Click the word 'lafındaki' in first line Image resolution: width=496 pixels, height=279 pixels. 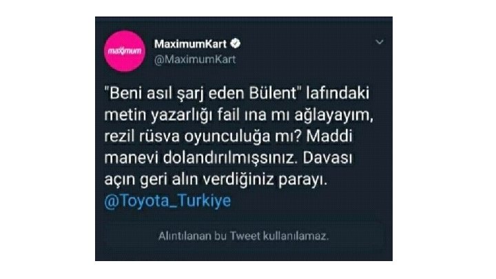338,94
